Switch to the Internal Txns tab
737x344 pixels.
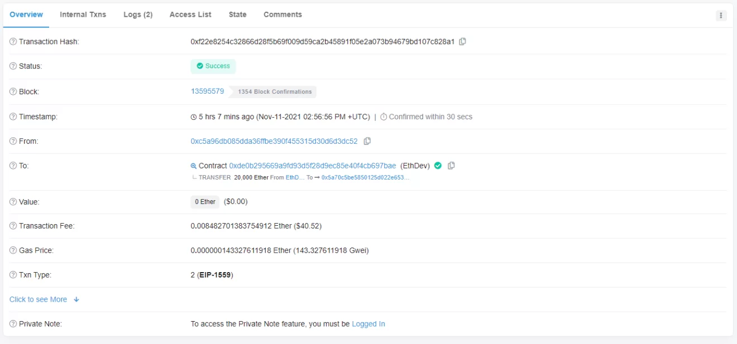click(x=83, y=14)
